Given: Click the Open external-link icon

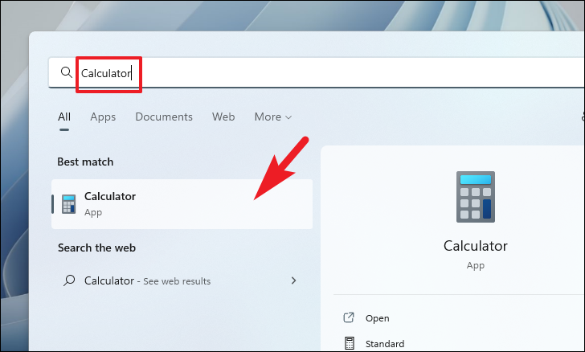Looking at the screenshot, I should pos(349,317).
